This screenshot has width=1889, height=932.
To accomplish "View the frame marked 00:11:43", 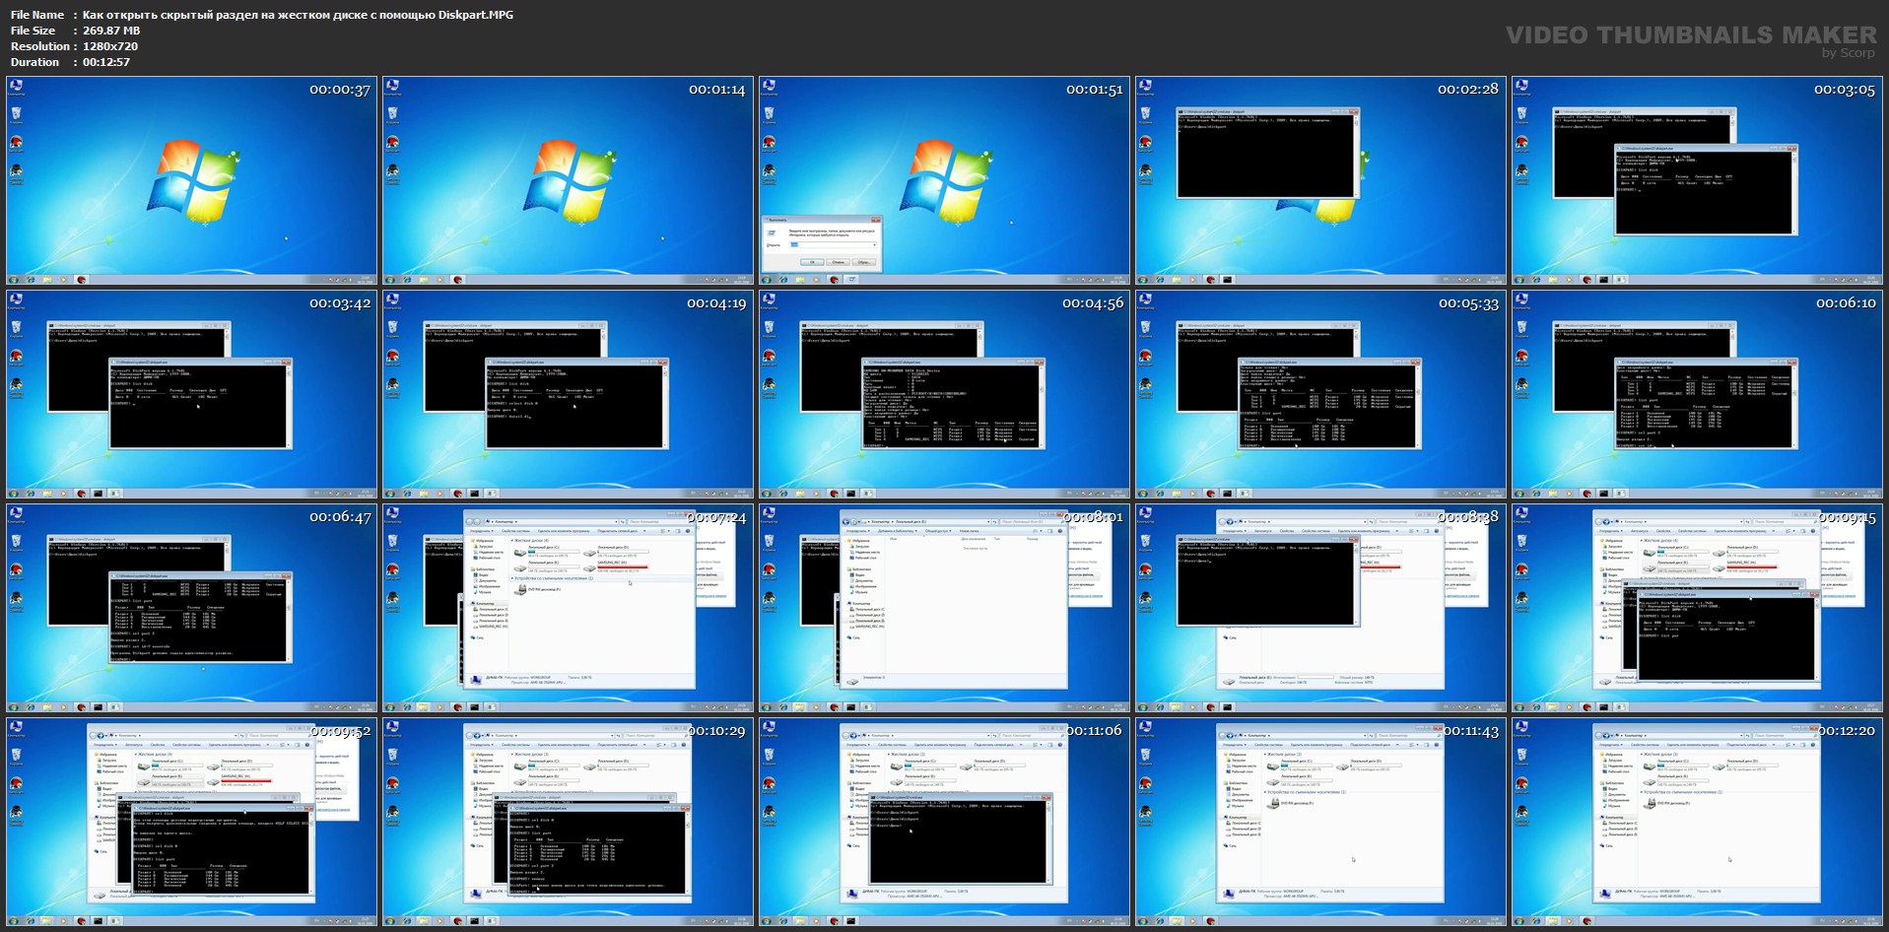I will 1320,823.
